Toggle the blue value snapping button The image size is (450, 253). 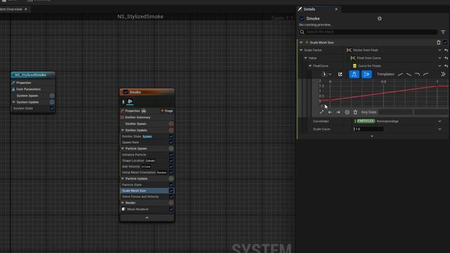pos(366,74)
